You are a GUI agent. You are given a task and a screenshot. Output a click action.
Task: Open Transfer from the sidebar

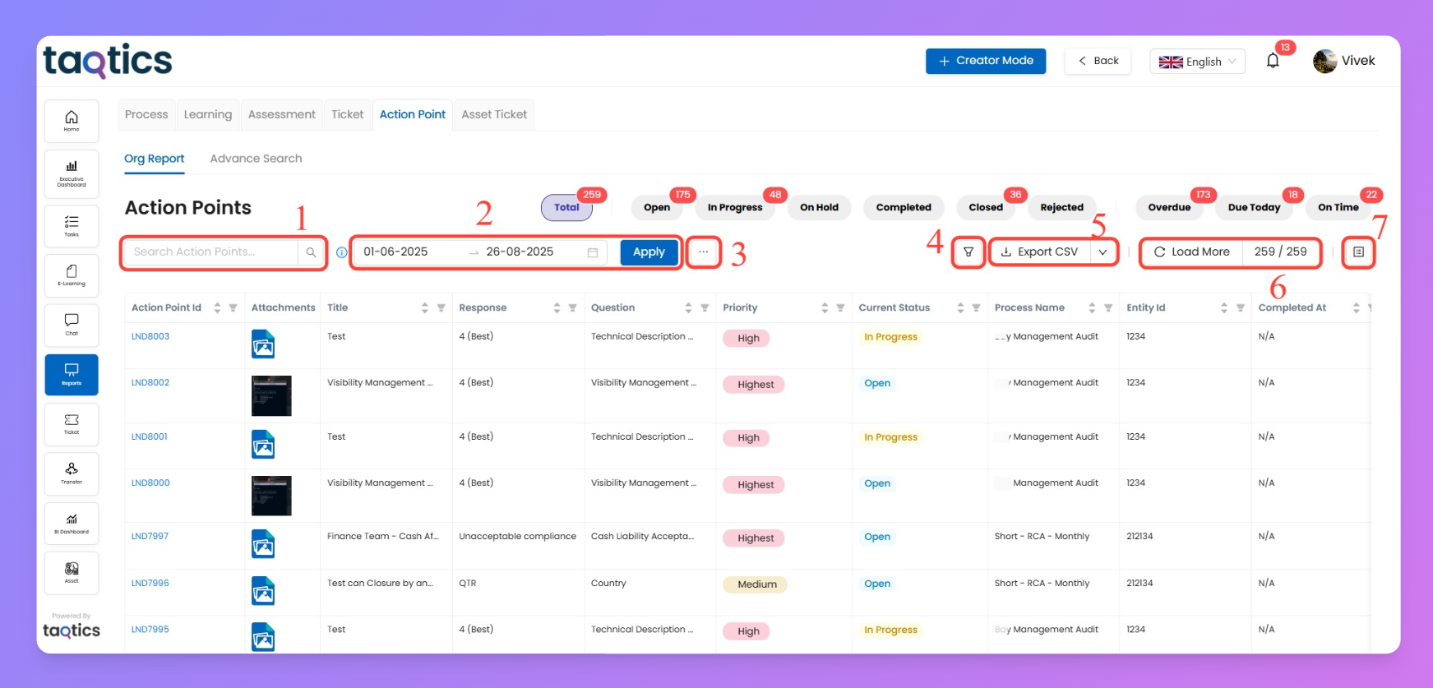(x=72, y=473)
